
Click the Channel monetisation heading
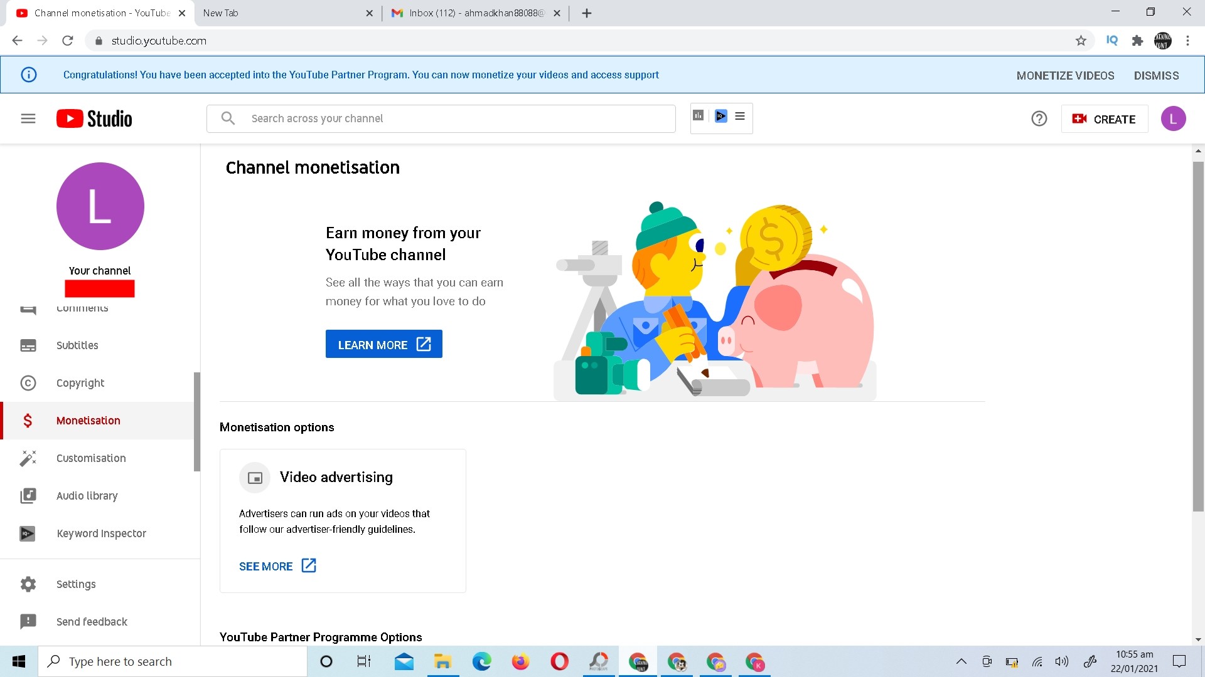point(313,167)
